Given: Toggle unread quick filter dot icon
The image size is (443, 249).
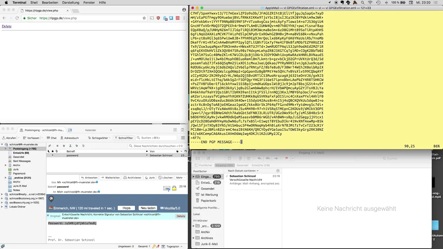Looking at the screenshot, I should pyautogui.click(x=57, y=146).
